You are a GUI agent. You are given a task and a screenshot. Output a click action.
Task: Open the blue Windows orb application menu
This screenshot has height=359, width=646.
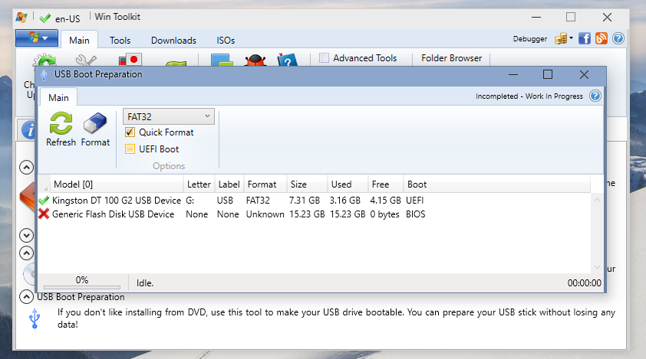(x=37, y=38)
